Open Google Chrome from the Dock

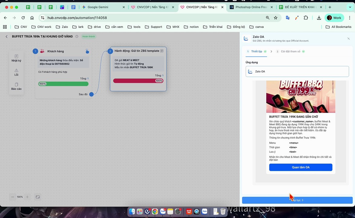click(x=155, y=212)
